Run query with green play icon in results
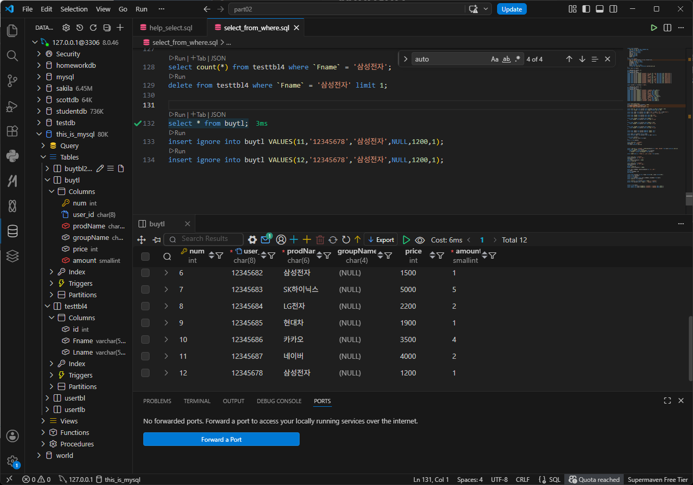 [406, 240]
